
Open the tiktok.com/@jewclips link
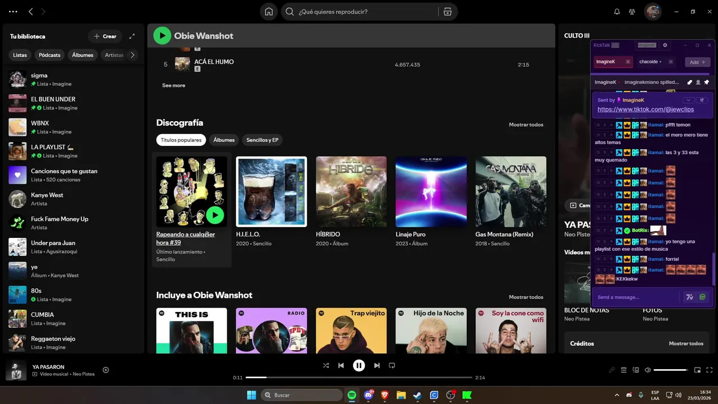point(646,109)
